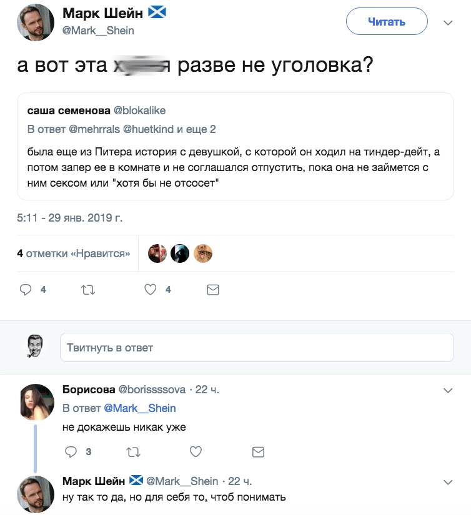The height and width of the screenshot is (515, 471).
Task: Open the 4 отметки «Нравится» likes list
Action: (x=74, y=253)
